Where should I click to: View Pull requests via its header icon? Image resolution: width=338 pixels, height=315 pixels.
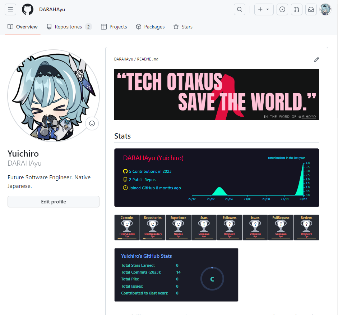pos(297,9)
